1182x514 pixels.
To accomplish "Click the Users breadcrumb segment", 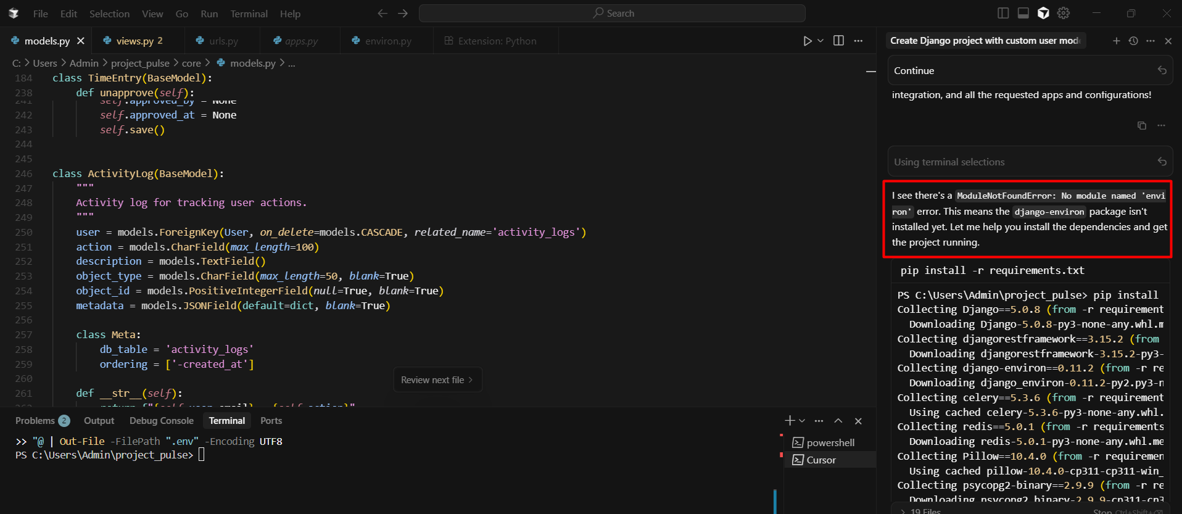I will coord(45,63).
